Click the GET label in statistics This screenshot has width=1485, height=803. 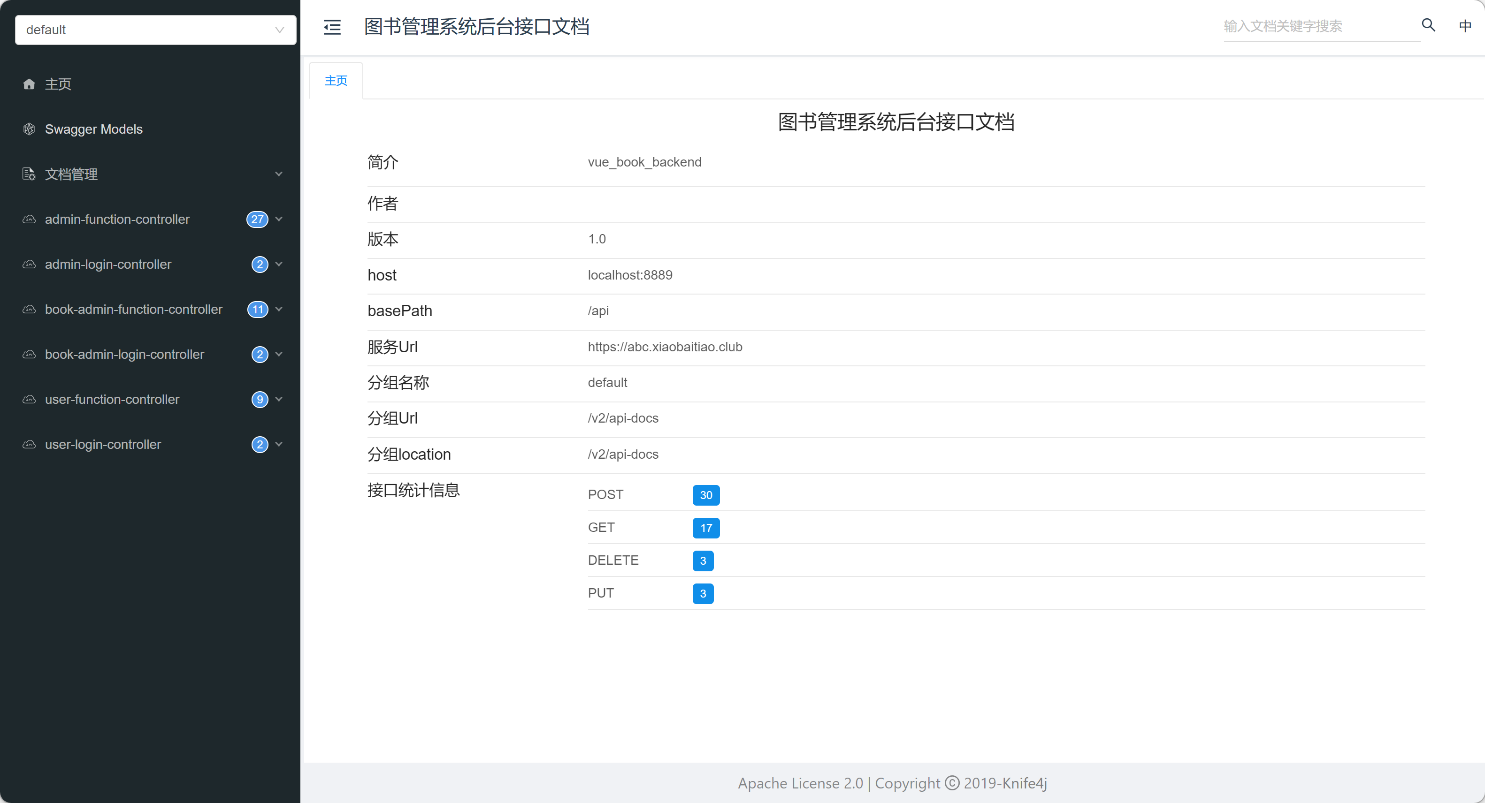coord(601,528)
